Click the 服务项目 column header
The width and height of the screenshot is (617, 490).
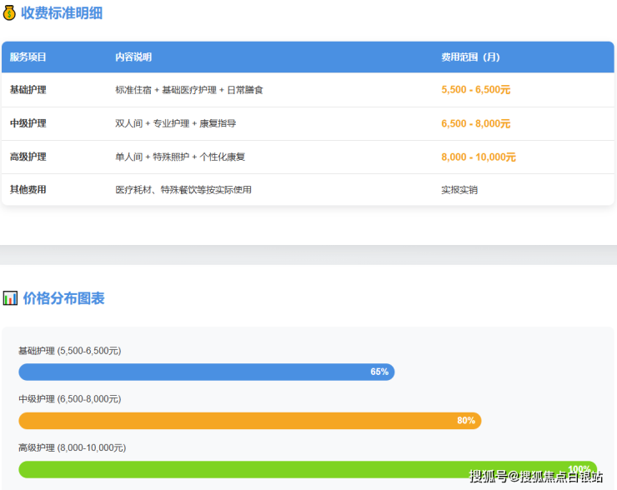click(x=28, y=57)
